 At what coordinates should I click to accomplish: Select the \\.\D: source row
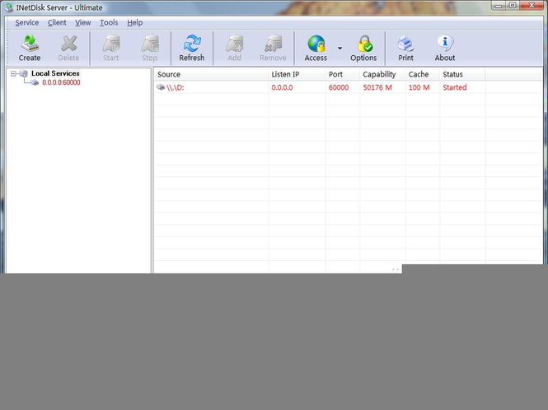(x=175, y=87)
